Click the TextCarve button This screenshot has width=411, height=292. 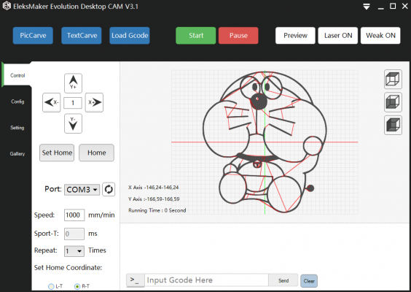pyautogui.click(x=82, y=36)
